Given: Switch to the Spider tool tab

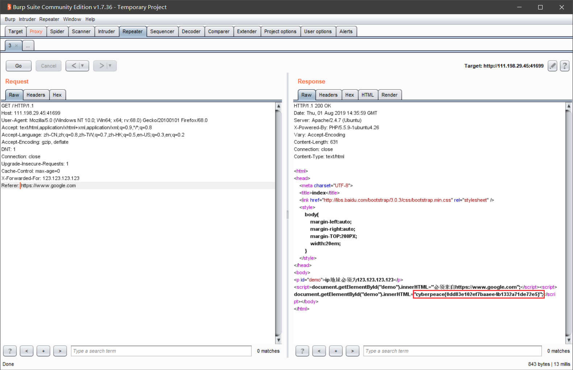Looking at the screenshot, I should pyautogui.click(x=57, y=32).
